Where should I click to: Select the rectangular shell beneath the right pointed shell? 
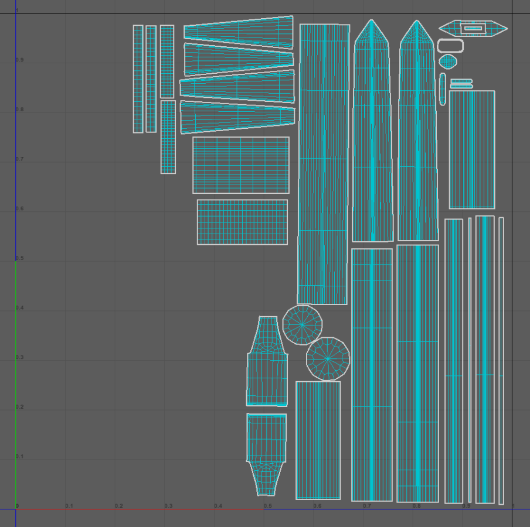418,374
